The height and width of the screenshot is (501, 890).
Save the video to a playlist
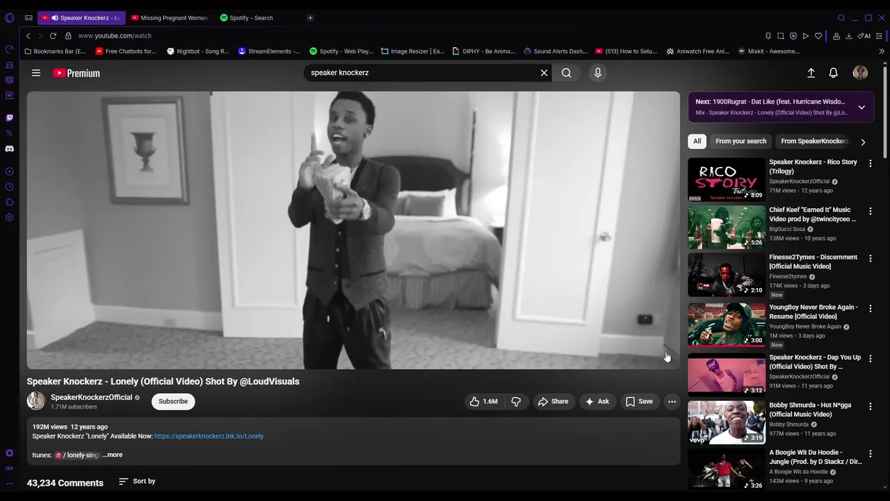(639, 401)
